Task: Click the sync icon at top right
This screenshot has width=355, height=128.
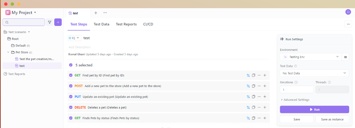Action: pos(348,12)
